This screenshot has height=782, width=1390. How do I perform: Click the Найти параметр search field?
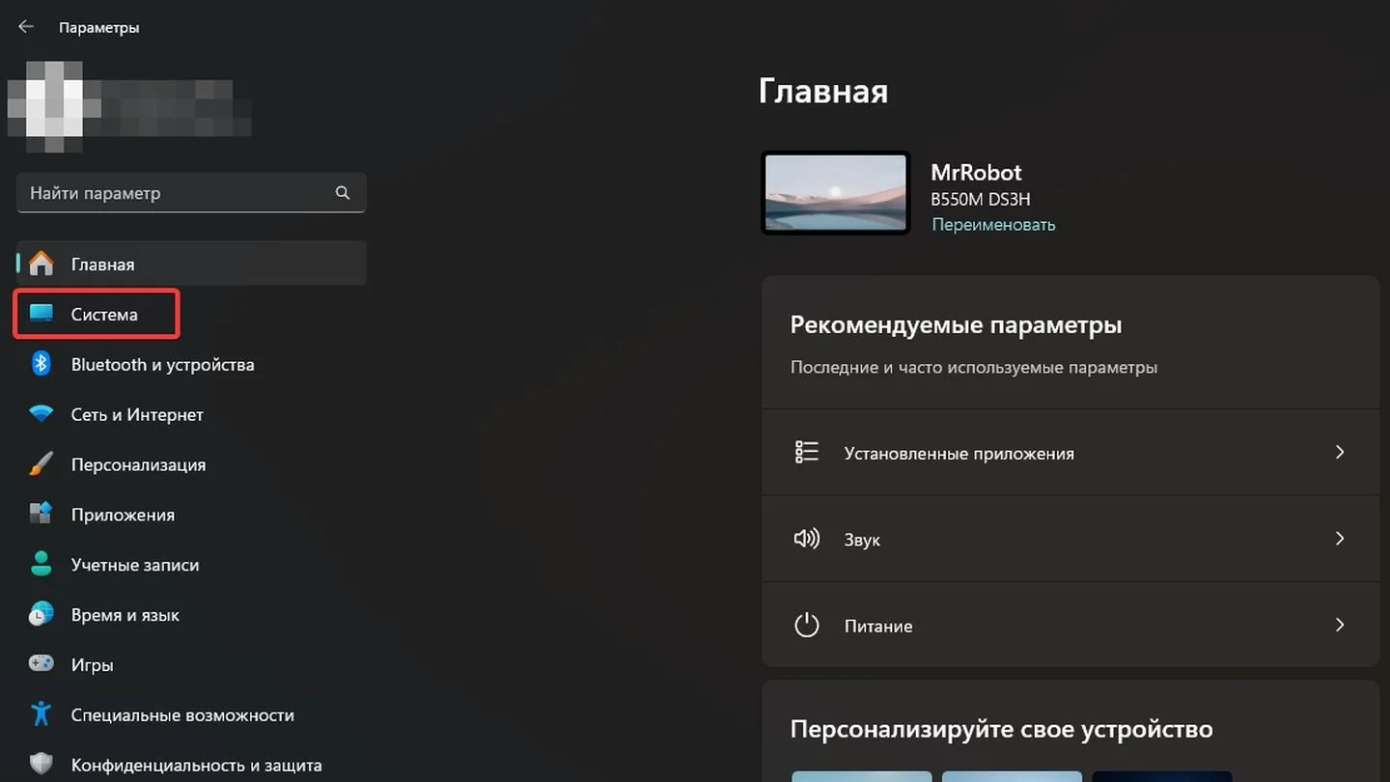pyautogui.click(x=191, y=193)
